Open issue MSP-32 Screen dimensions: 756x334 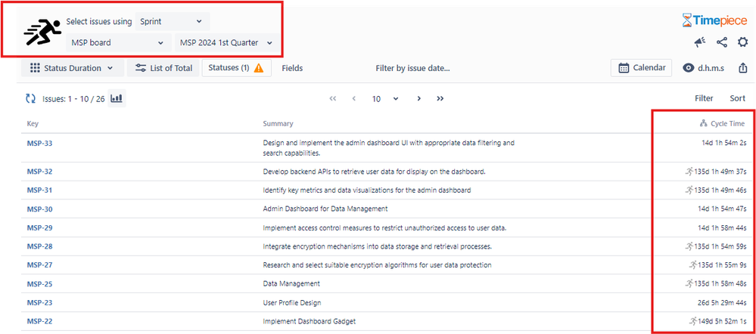click(39, 172)
